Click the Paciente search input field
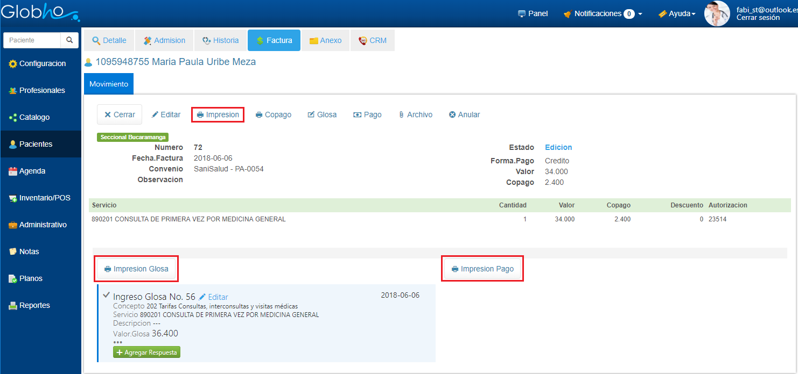 (32, 40)
